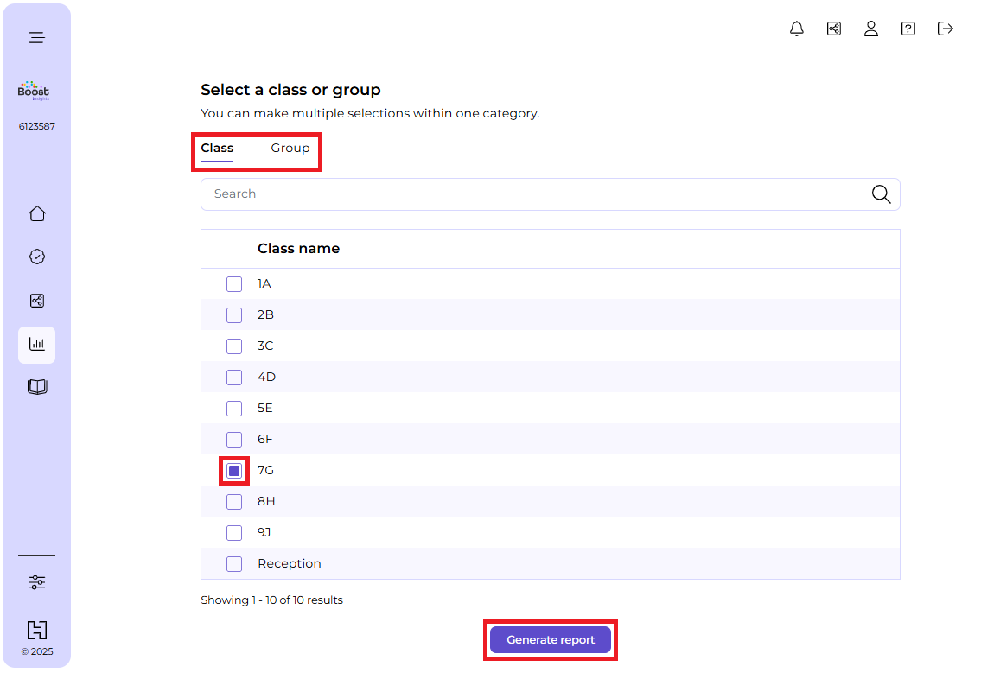Screen dimensions: 981x673
Task: Open the hamburger menu in sidebar
Action: (36, 37)
